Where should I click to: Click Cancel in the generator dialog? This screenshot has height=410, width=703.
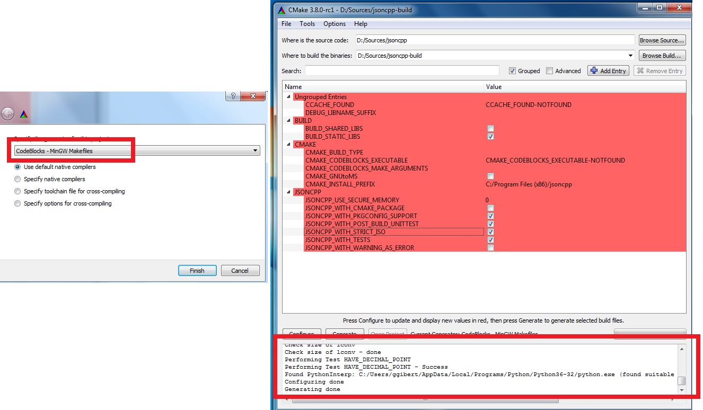pos(240,271)
